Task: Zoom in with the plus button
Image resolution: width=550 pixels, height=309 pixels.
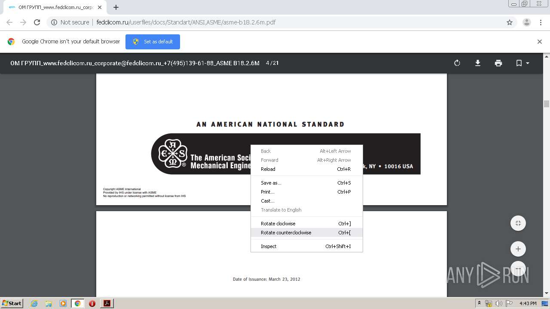Action: [518, 249]
